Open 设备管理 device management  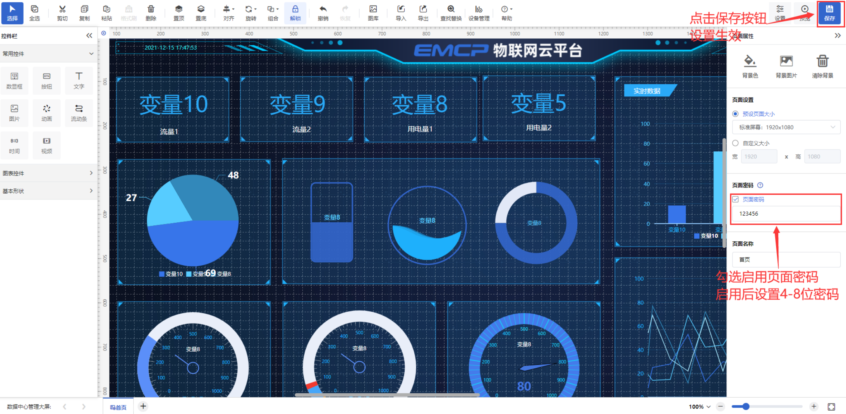click(x=479, y=13)
